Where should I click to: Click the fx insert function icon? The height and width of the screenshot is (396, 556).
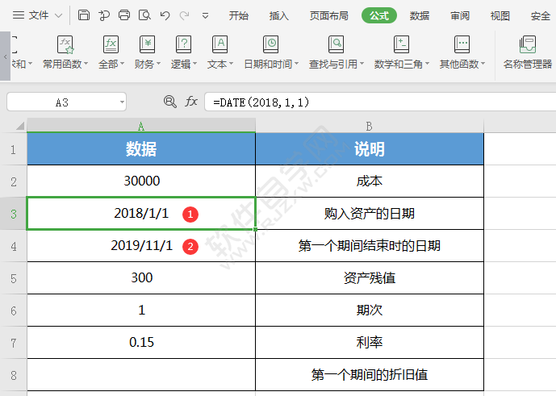tap(190, 102)
